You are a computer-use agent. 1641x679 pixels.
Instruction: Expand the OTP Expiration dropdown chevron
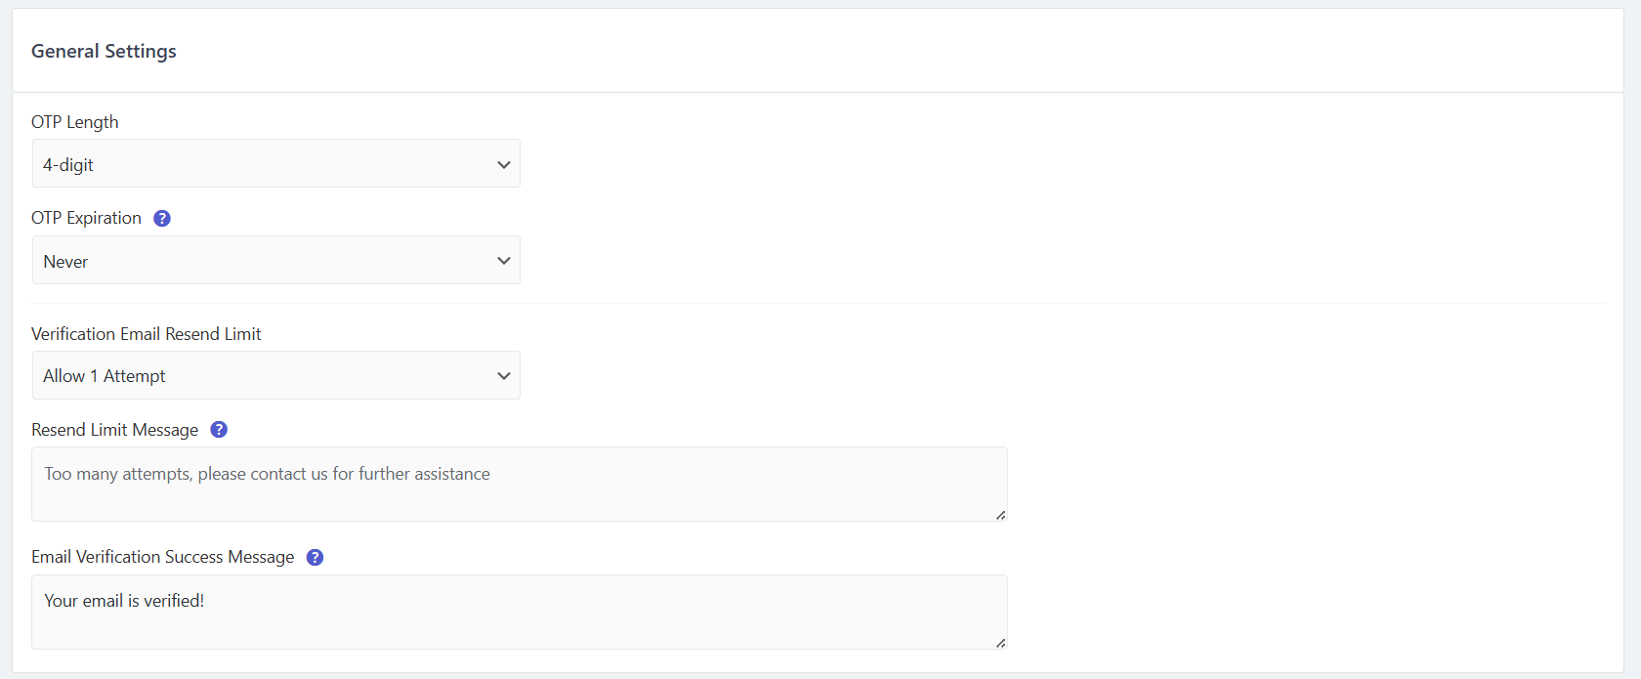pyautogui.click(x=504, y=261)
